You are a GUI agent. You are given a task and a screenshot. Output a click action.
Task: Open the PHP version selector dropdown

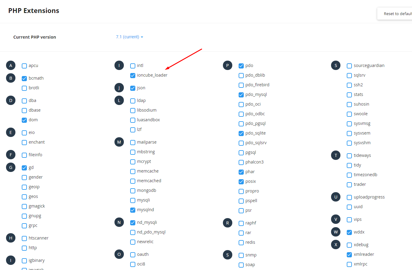[x=129, y=37]
